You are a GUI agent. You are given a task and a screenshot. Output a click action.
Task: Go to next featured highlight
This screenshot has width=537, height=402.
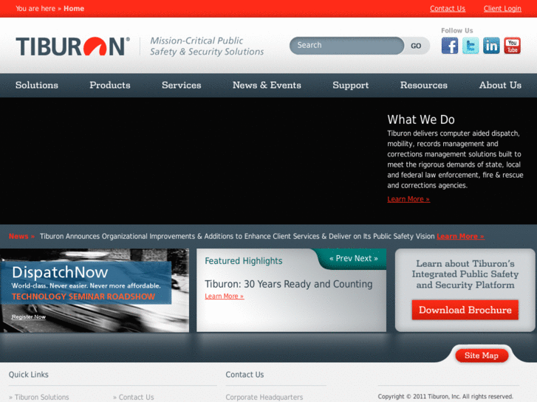click(366, 259)
